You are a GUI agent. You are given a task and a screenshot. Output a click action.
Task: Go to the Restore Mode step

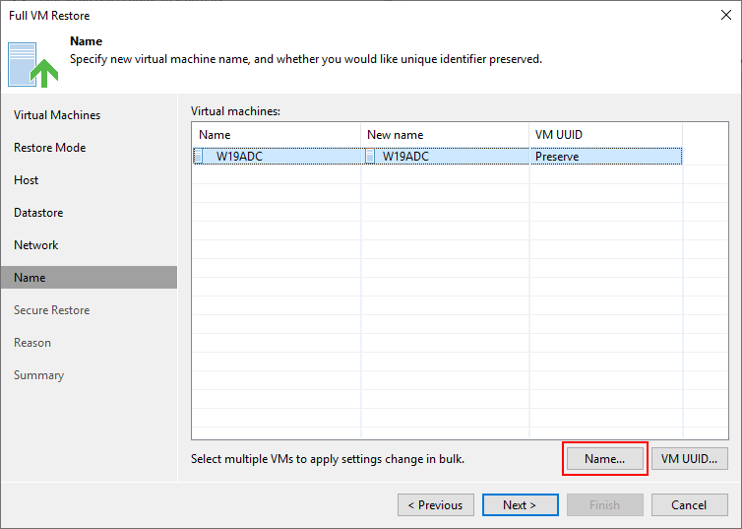tap(49, 148)
